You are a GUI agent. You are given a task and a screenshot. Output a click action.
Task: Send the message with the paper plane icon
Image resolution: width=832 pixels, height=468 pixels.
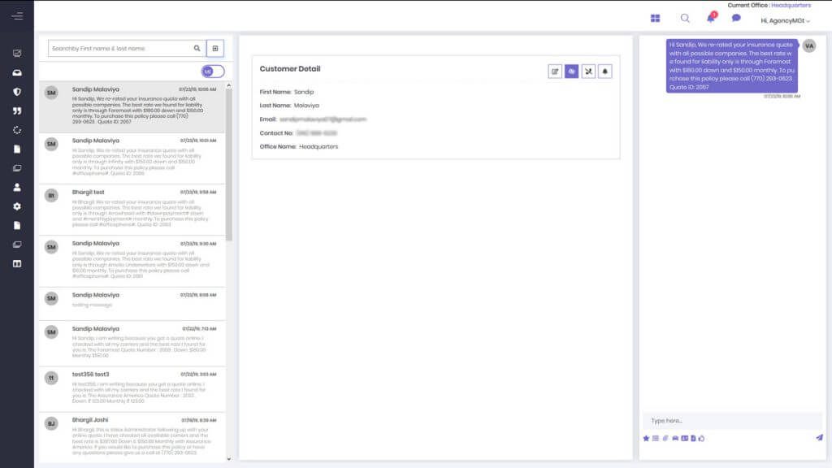(x=819, y=439)
